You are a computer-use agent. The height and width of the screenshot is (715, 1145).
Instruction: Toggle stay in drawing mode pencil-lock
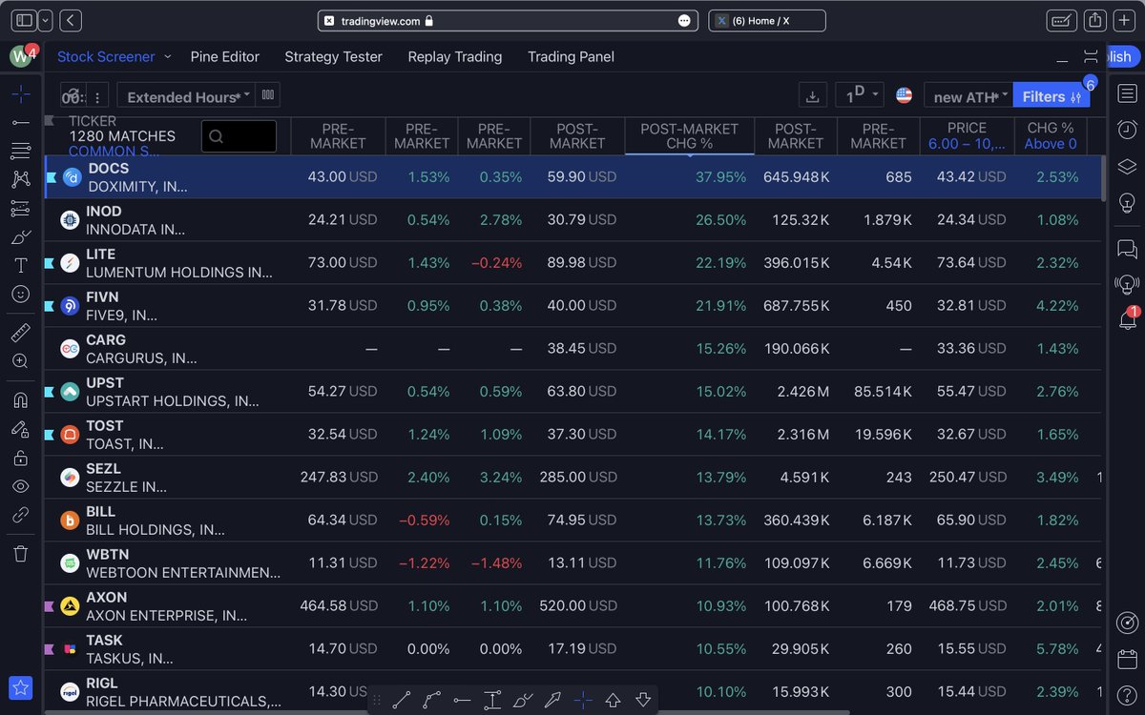coord(21,429)
